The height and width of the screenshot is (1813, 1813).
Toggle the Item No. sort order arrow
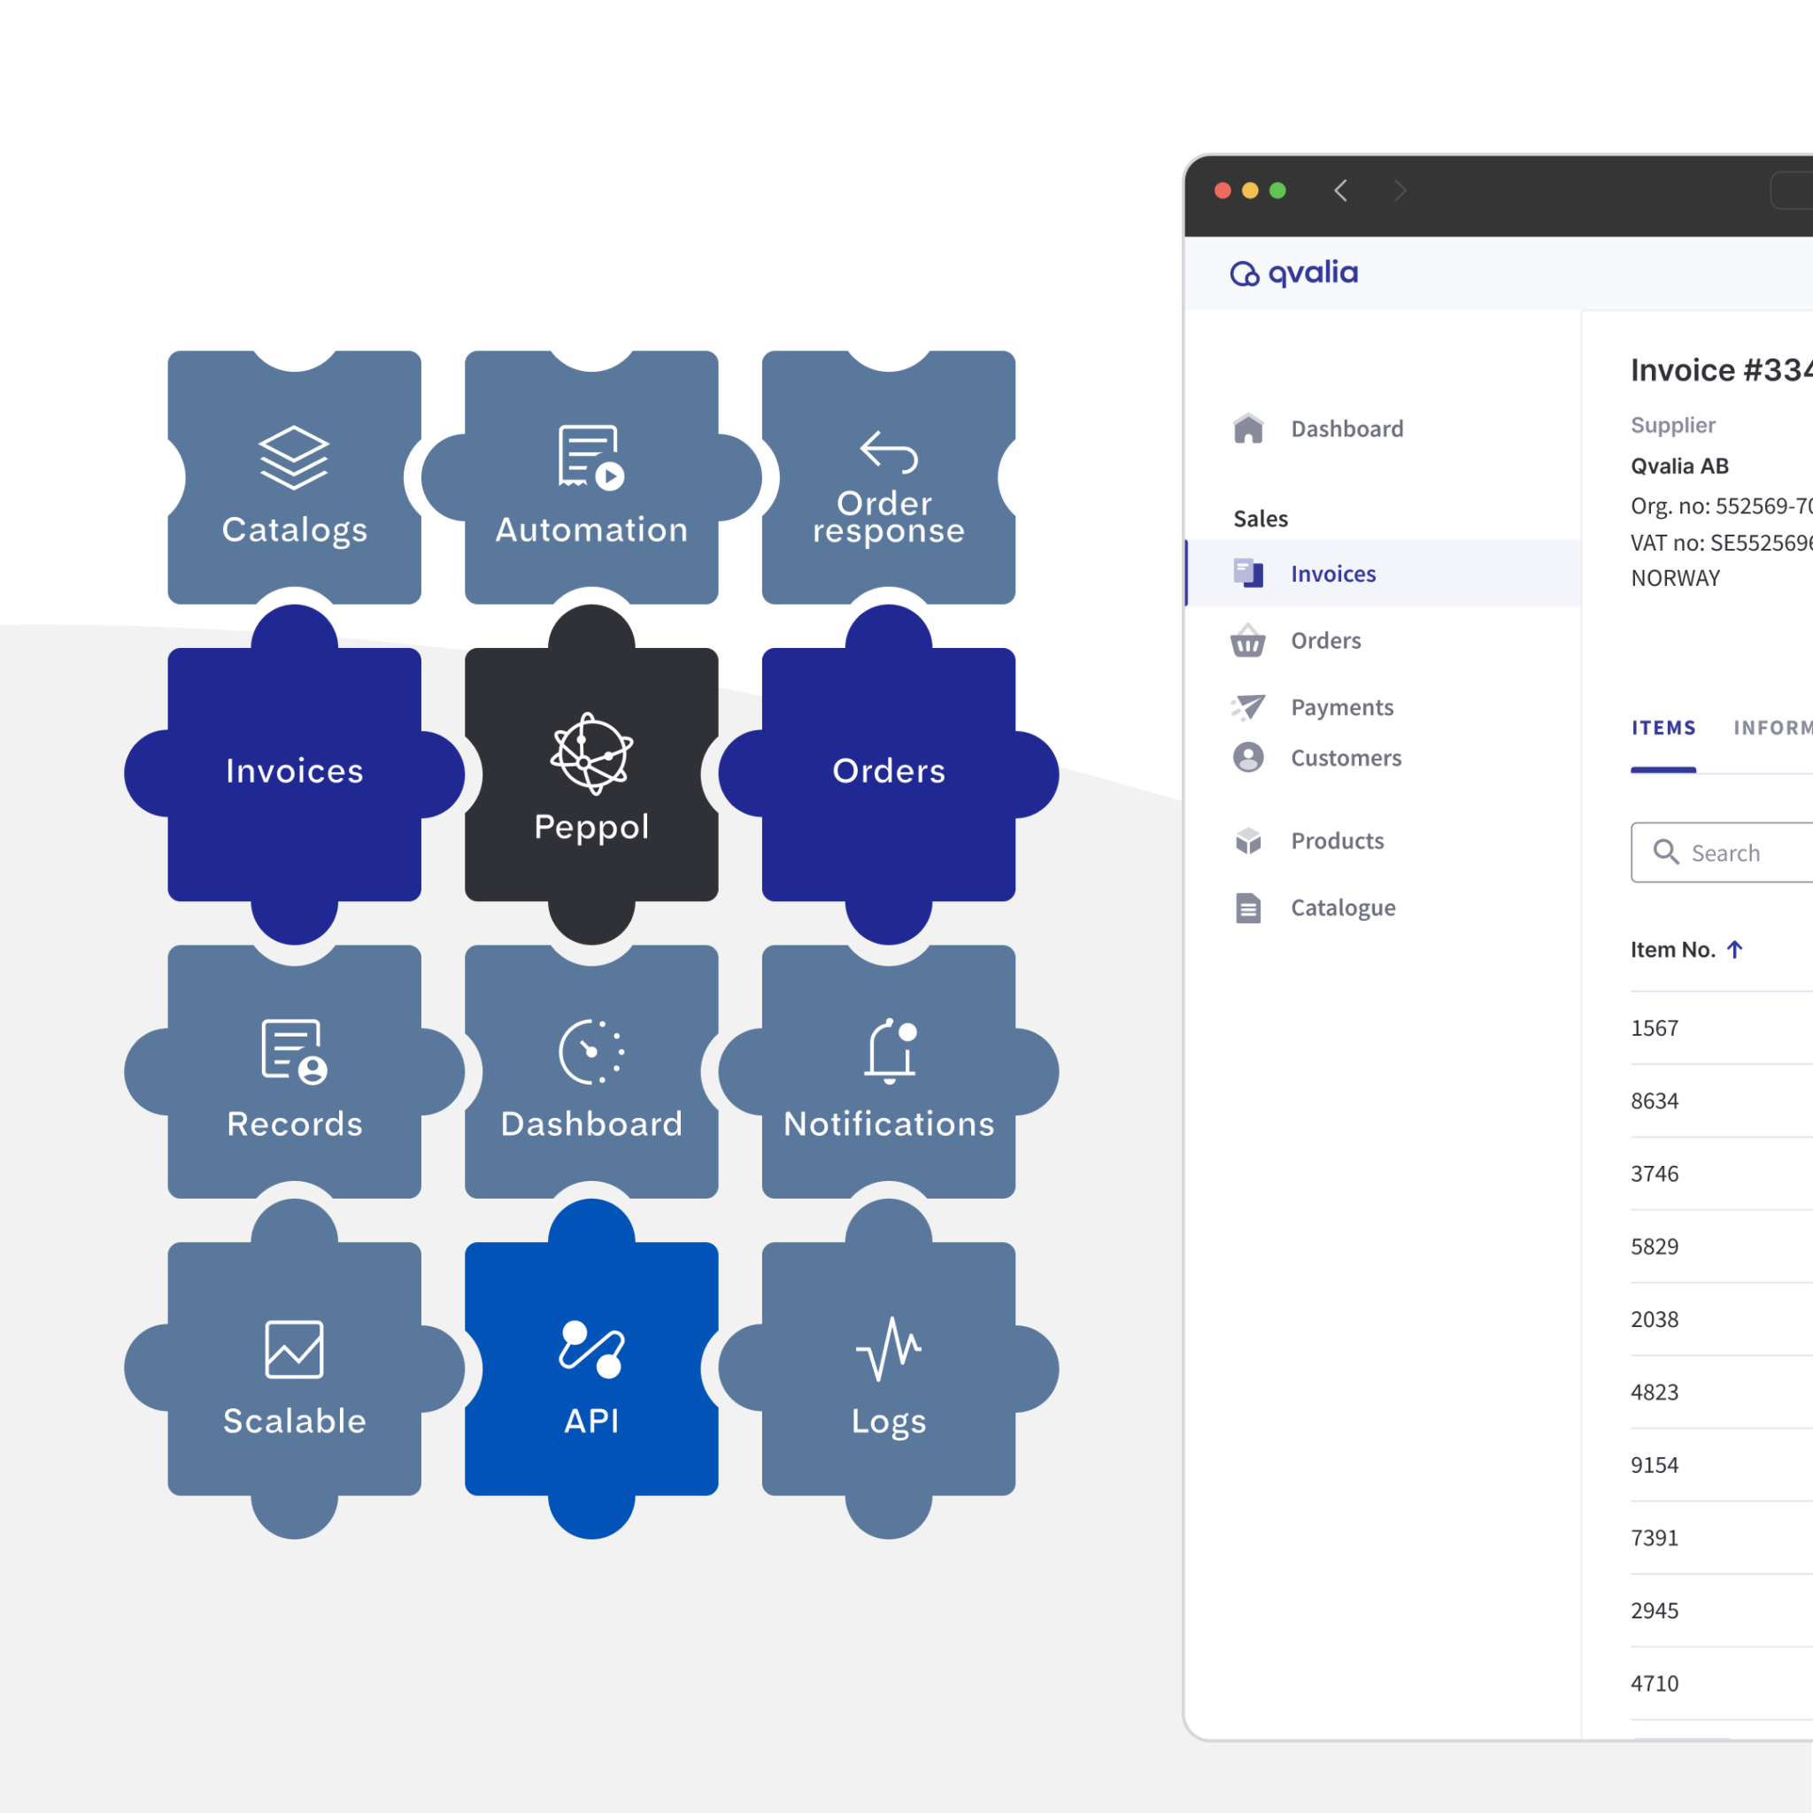(x=1735, y=949)
